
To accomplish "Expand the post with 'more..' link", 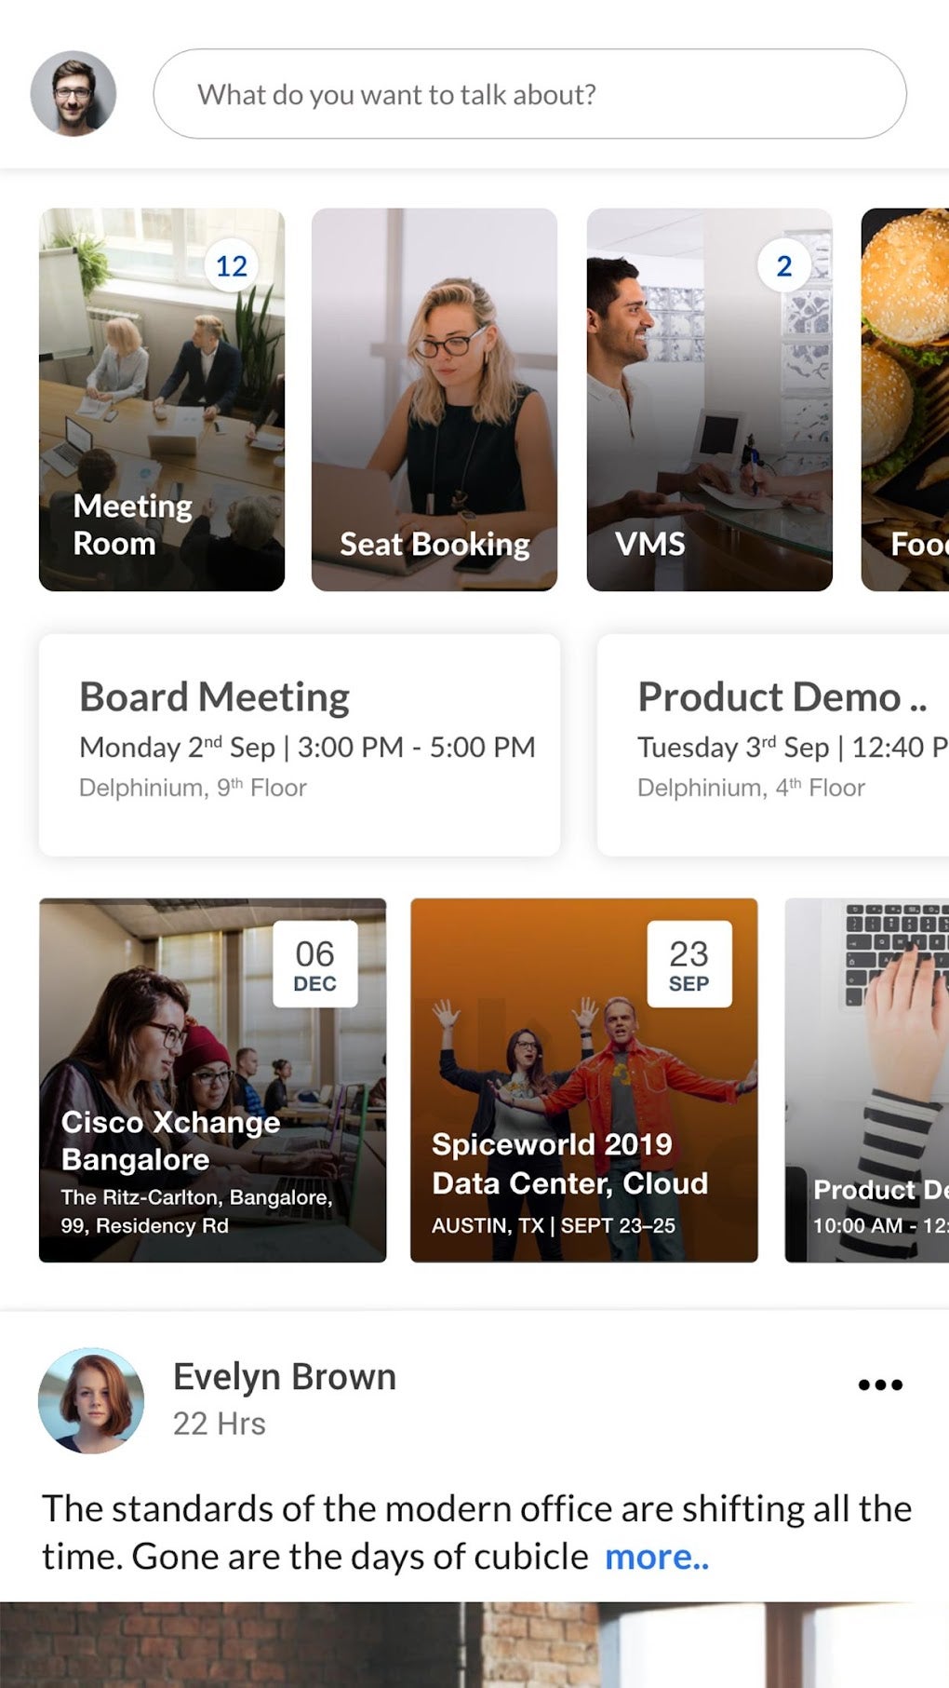I will 656,1557.
